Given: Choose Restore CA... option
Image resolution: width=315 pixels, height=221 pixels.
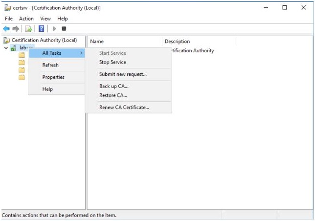Looking at the screenshot, I should 129,95.
